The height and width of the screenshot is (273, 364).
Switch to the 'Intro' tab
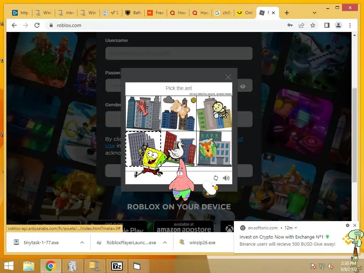point(66,13)
